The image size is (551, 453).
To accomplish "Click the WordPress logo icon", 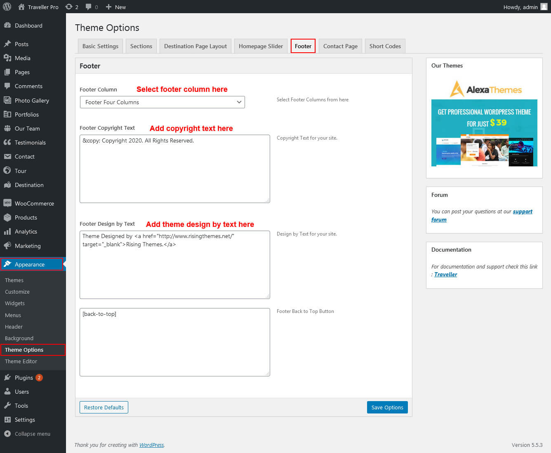I will 7,7.
